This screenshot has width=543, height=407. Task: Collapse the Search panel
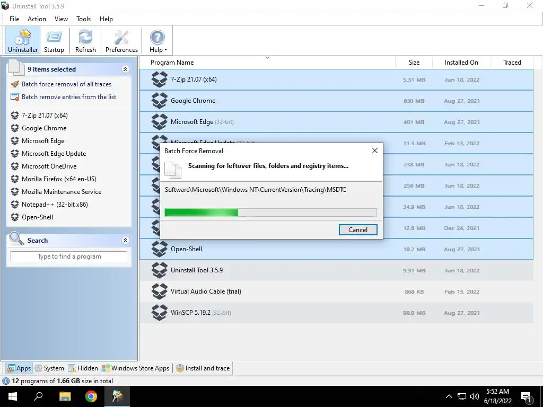pyautogui.click(x=125, y=240)
